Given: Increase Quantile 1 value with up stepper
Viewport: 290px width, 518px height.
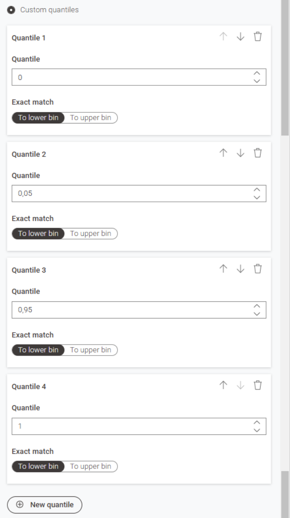Looking at the screenshot, I should coord(257,73).
